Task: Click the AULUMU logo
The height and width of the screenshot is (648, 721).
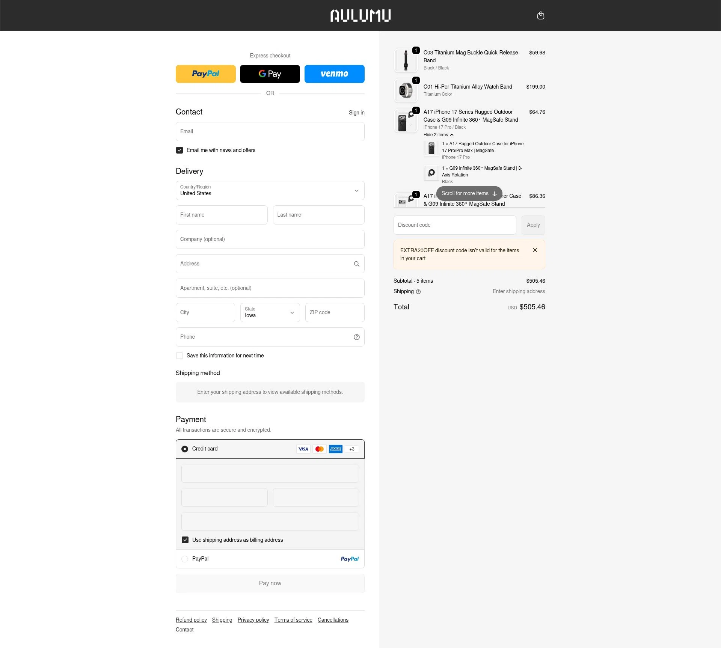Action: (360, 15)
